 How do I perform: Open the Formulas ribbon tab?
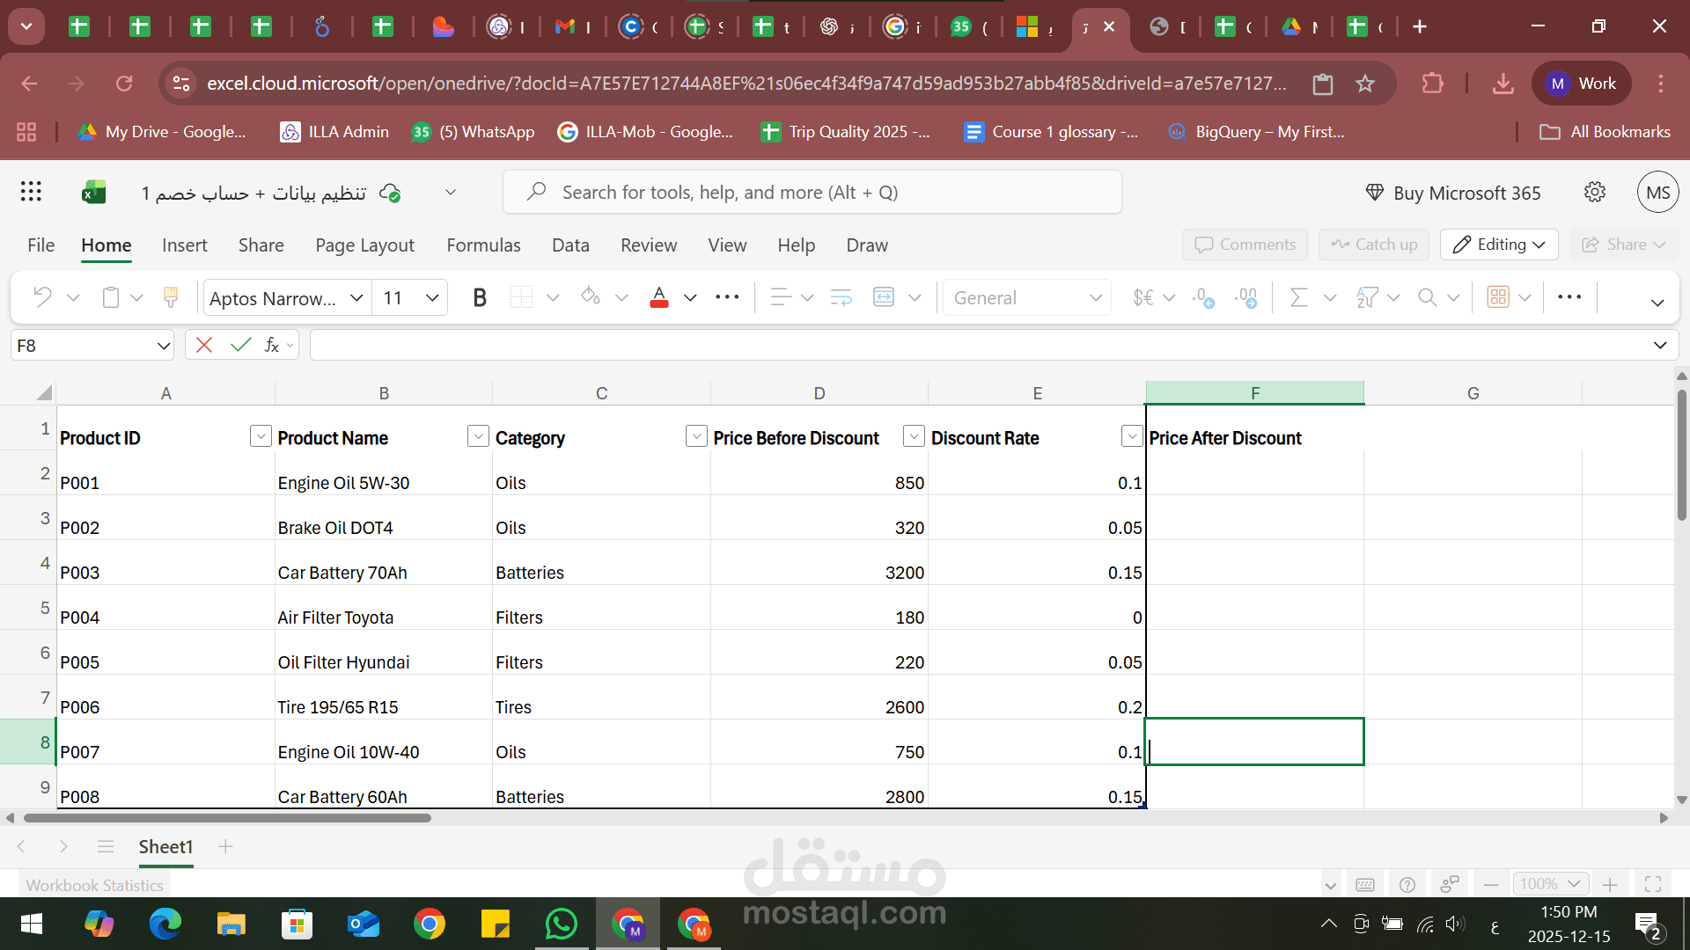coord(483,245)
